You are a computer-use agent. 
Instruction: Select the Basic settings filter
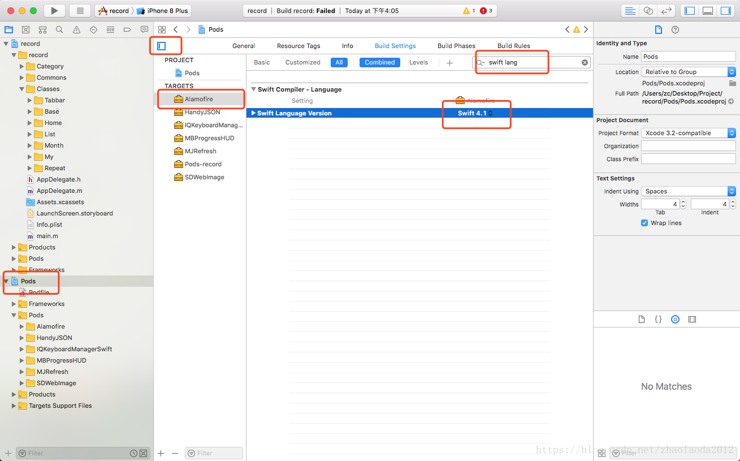pos(262,62)
